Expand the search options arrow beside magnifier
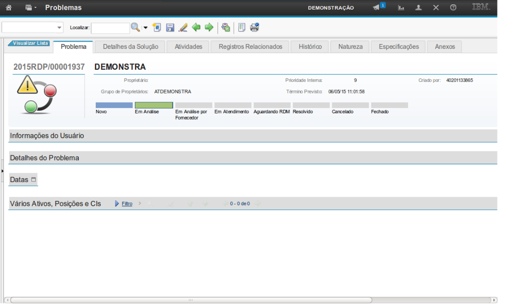The width and height of the screenshot is (510, 305). point(145,28)
